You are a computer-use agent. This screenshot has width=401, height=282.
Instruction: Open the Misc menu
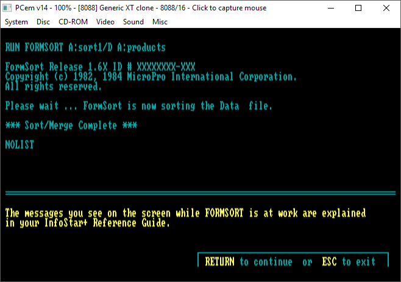tap(160, 22)
